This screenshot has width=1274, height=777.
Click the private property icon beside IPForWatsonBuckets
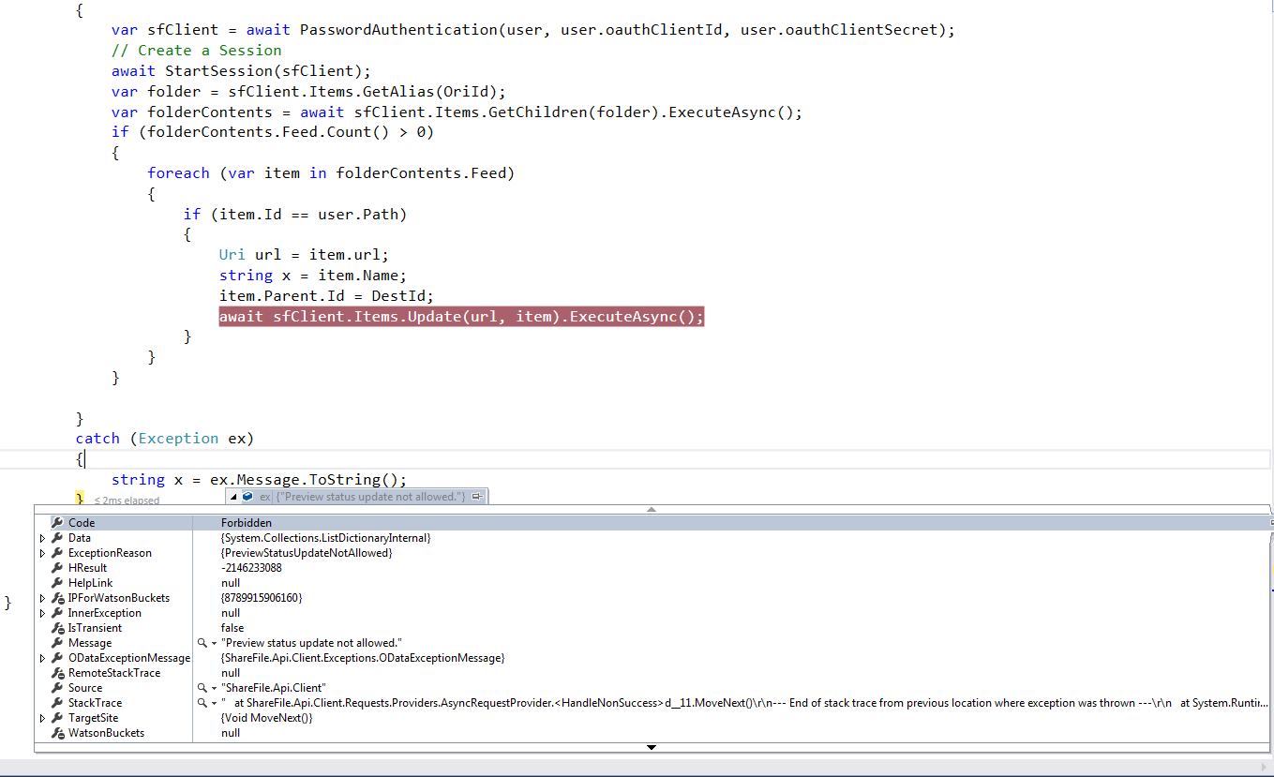pyautogui.click(x=57, y=598)
